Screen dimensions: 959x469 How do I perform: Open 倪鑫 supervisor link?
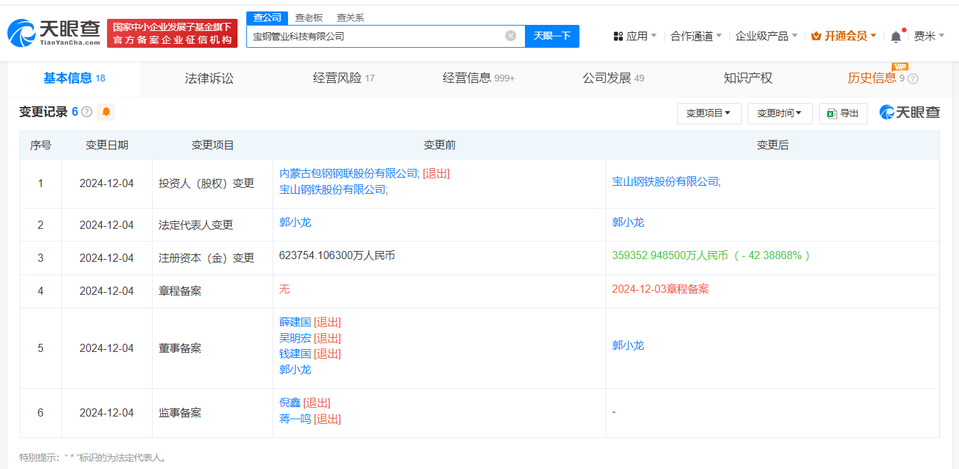(290, 402)
